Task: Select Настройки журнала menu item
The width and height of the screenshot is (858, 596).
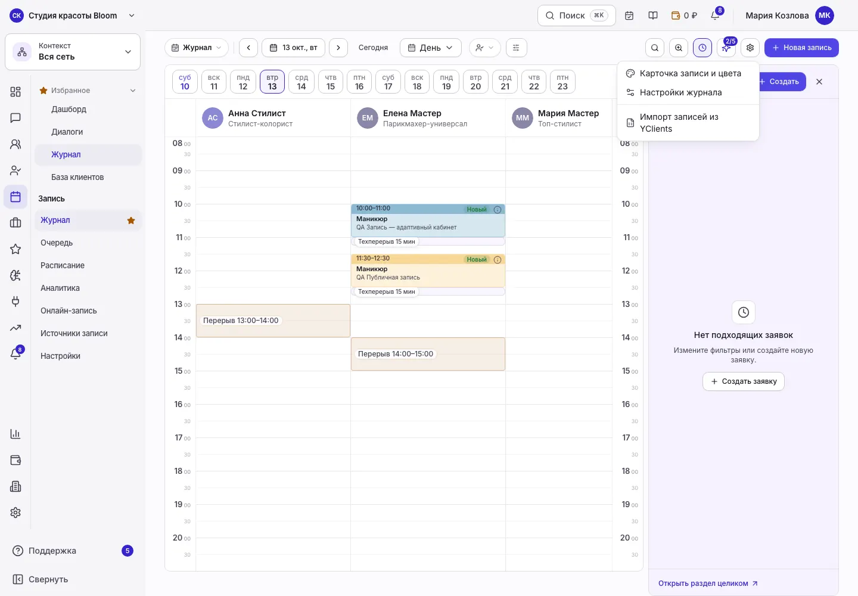Action: click(688, 92)
